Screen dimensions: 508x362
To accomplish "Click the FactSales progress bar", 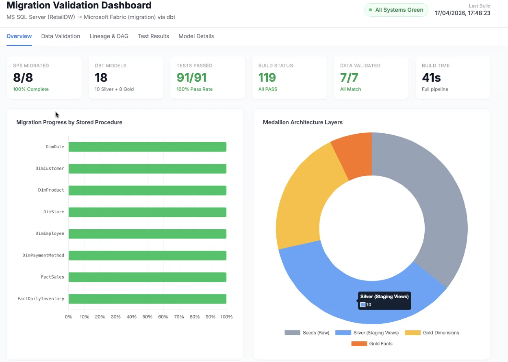I will click(x=148, y=277).
